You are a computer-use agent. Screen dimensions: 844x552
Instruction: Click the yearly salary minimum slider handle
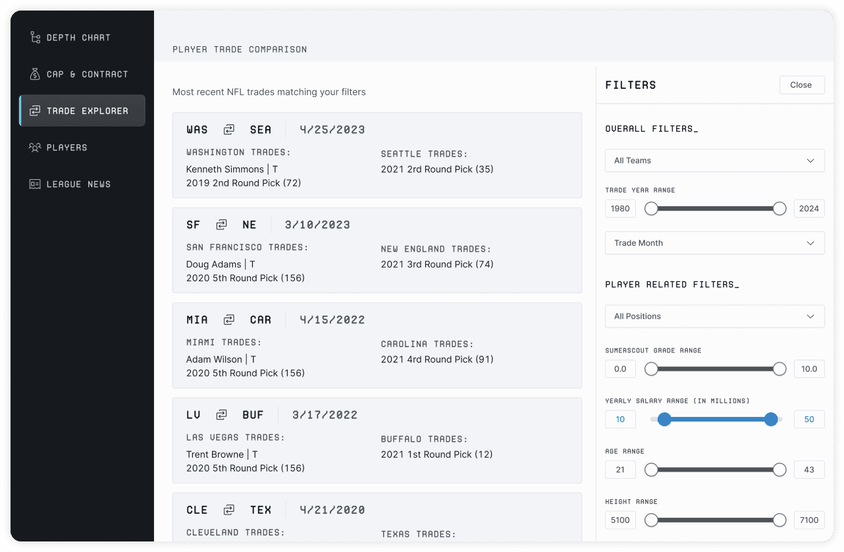click(x=664, y=420)
